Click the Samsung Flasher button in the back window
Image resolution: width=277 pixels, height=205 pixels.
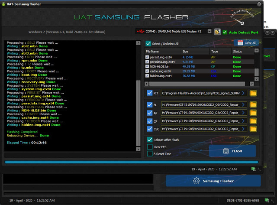click(213, 181)
